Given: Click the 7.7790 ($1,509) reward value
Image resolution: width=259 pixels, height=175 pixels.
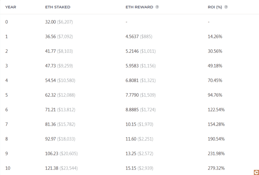Looking at the screenshot, I should pyautogui.click(x=141, y=95).
